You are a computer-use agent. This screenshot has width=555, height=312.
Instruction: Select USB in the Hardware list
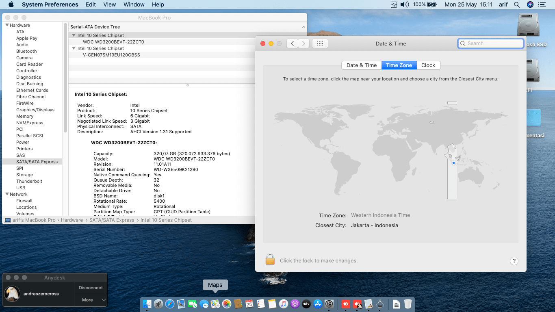click(21, 188)
